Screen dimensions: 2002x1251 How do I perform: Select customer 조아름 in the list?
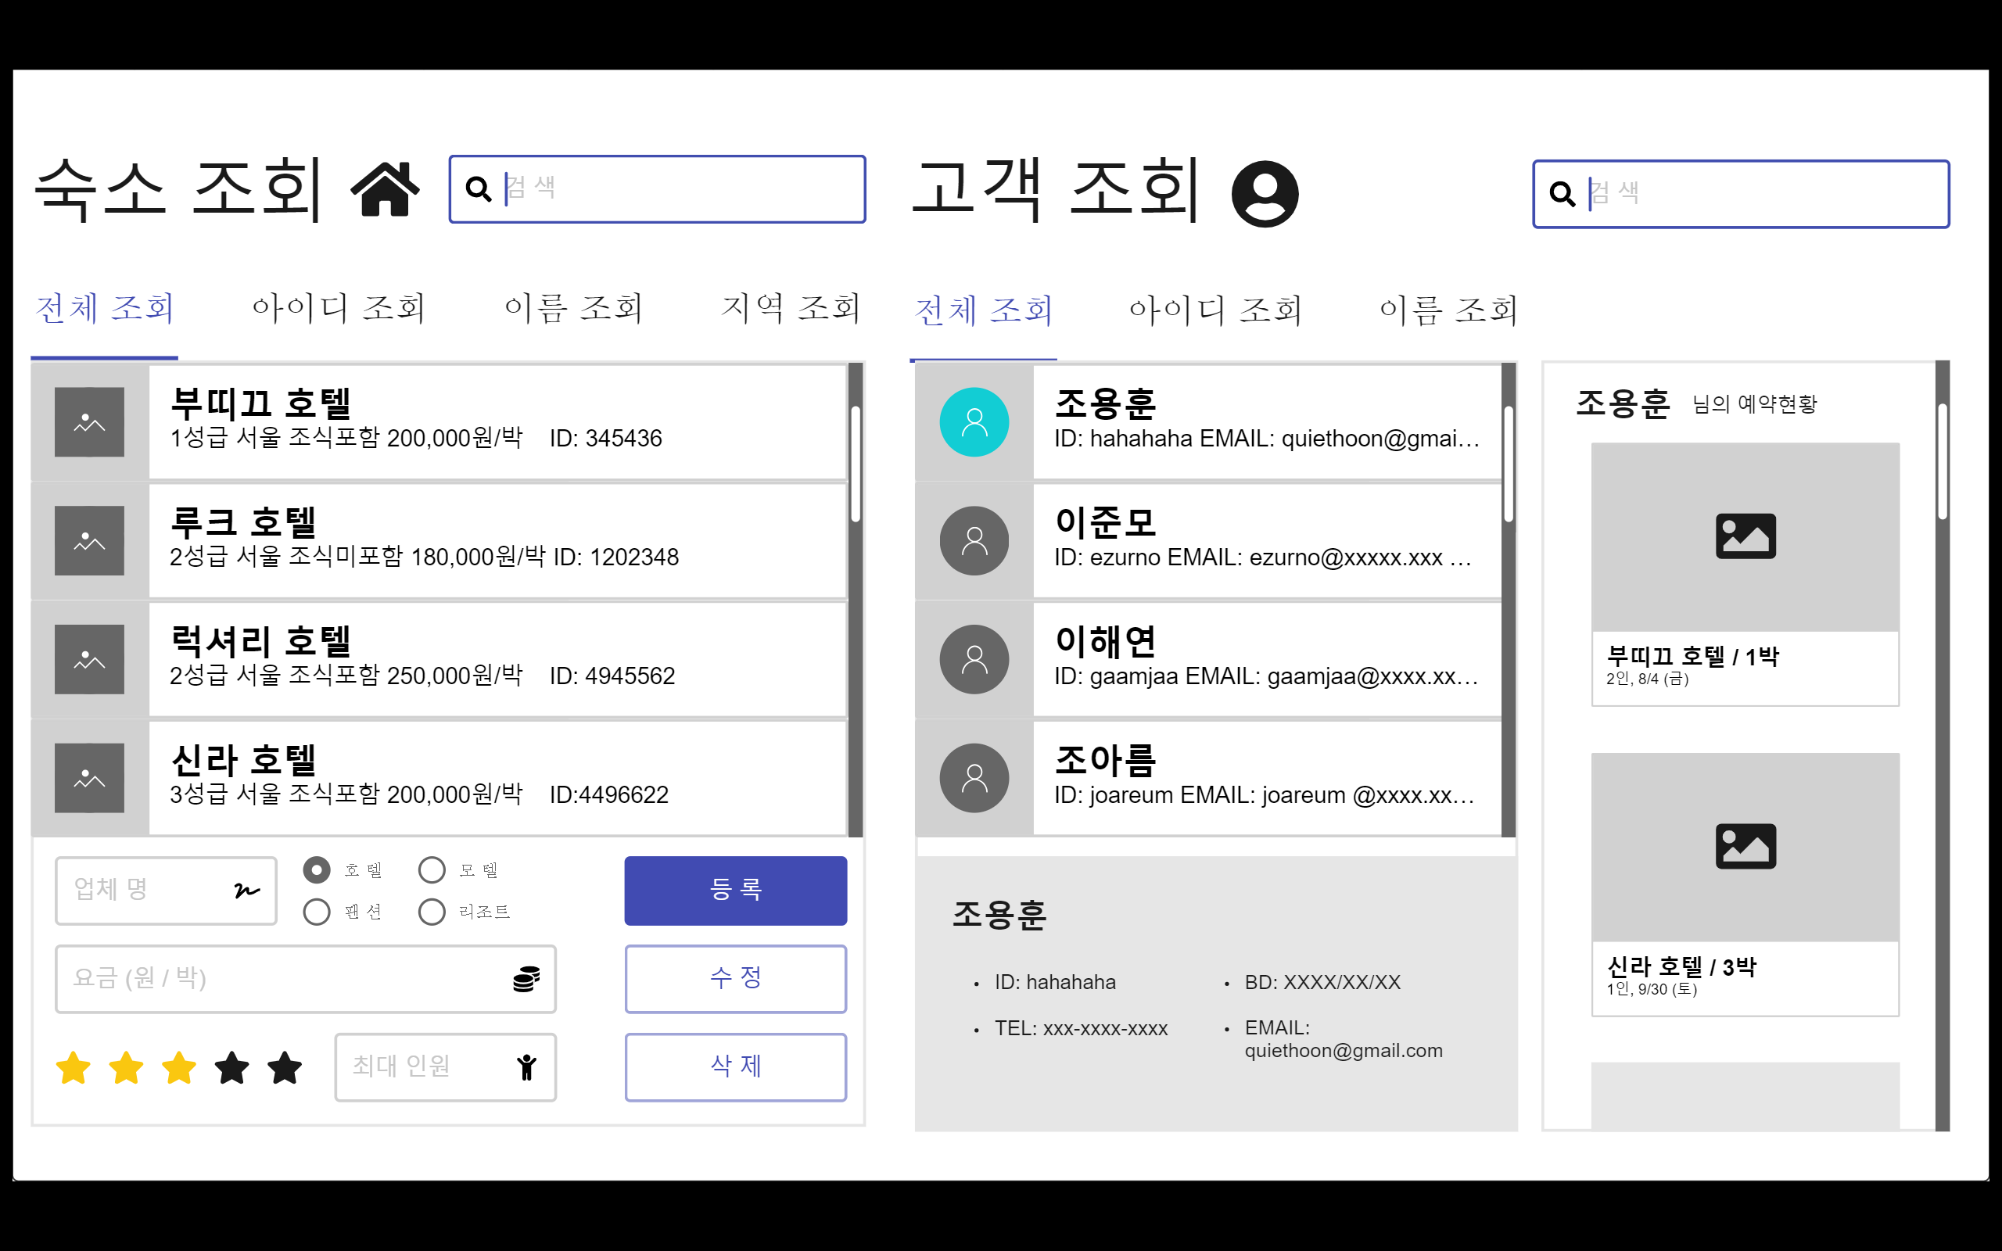(x=1209, y=778)
